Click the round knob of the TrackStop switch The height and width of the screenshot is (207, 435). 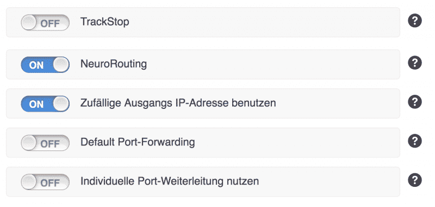click(x=29, y=22)
